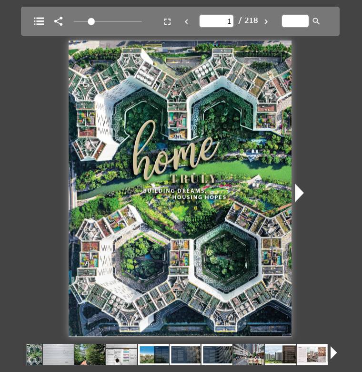Click the zoom slider handle
362x372 pixels.
point(91,21)
